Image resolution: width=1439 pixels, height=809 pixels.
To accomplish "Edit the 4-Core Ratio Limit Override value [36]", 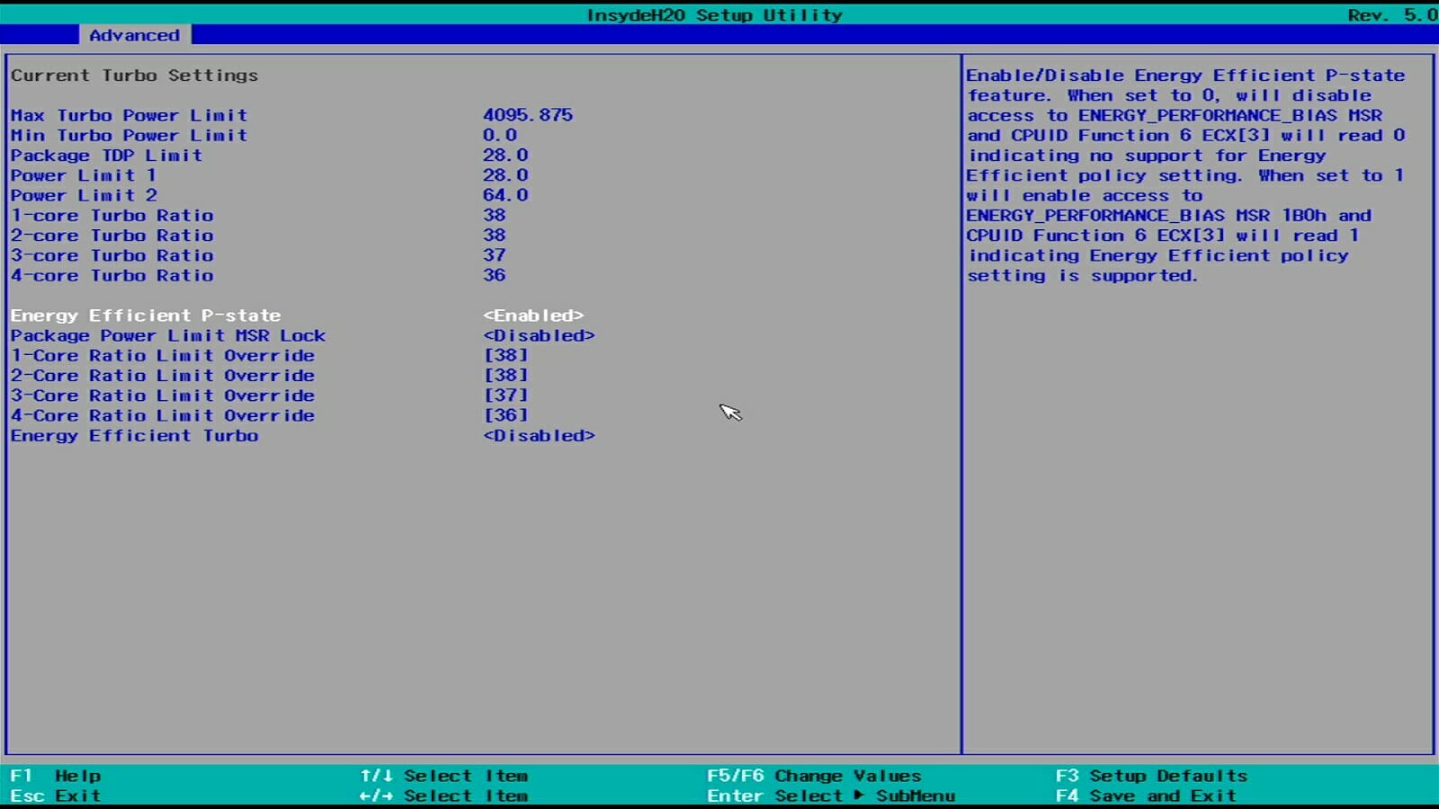I will [505, 415].
